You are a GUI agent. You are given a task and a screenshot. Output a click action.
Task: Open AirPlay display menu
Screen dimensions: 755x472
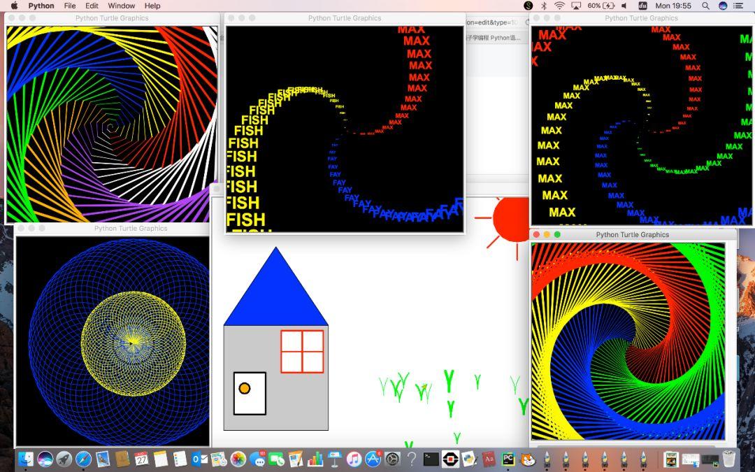pyautogui.click(x=576, y=6)
